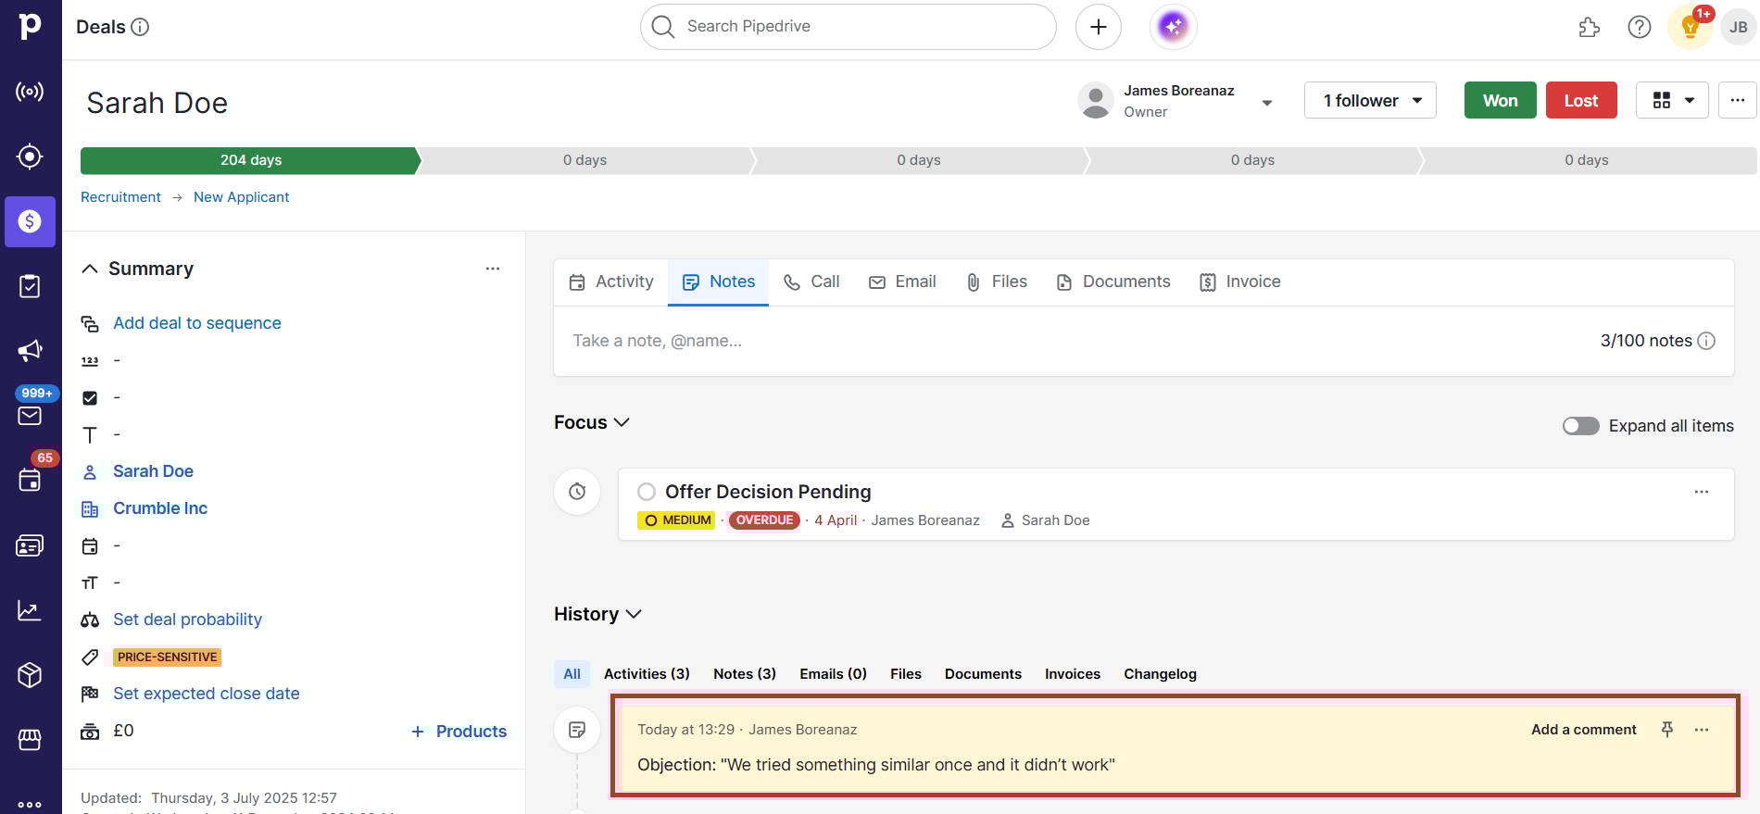Mark Offer Decision Pending as done
The width and height of the screenshot is (1760, 814).
[647, 492]
